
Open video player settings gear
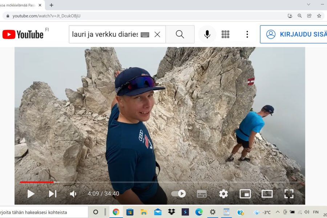(223, 194)
